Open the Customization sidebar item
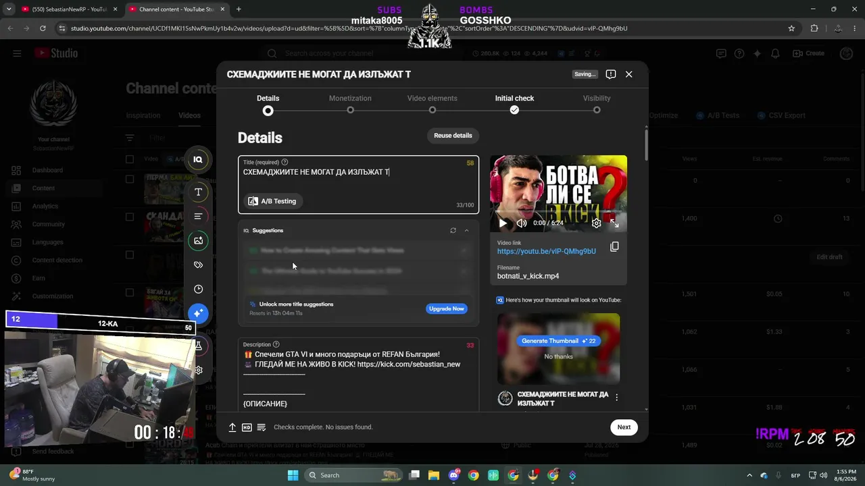 (54, 296)
